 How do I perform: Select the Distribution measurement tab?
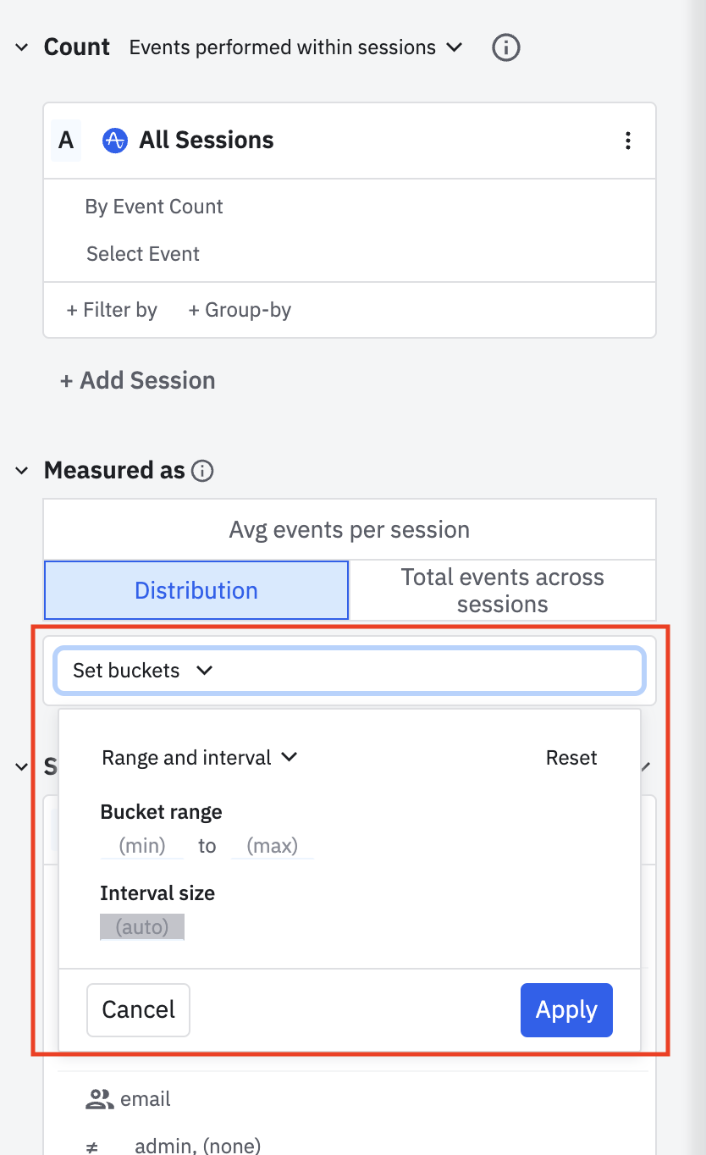click(196, 590)
